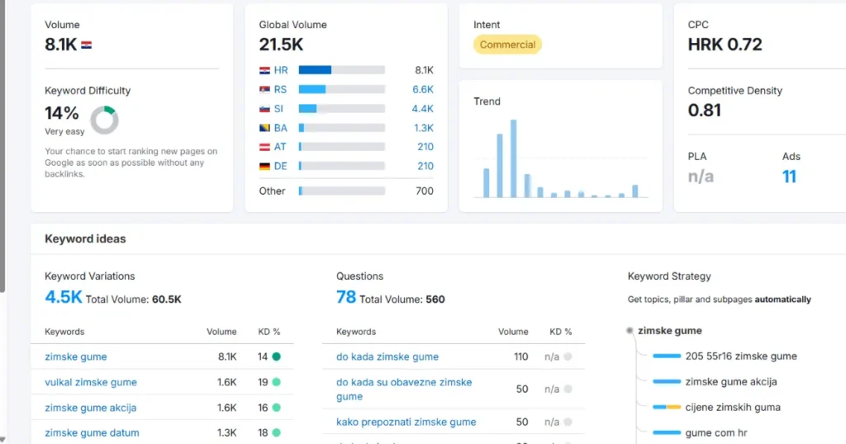The image size is (846, 444).
Task: Open the 78 questions count link
Action: tap(345, 298)
